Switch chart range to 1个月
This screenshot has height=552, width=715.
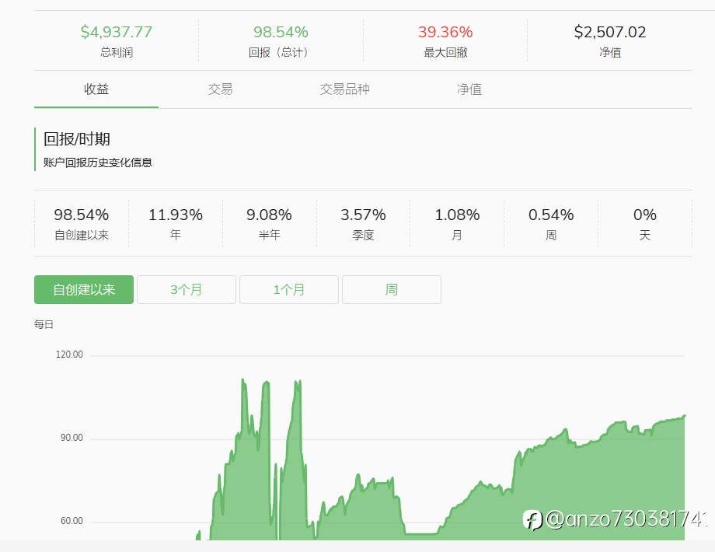289,290
